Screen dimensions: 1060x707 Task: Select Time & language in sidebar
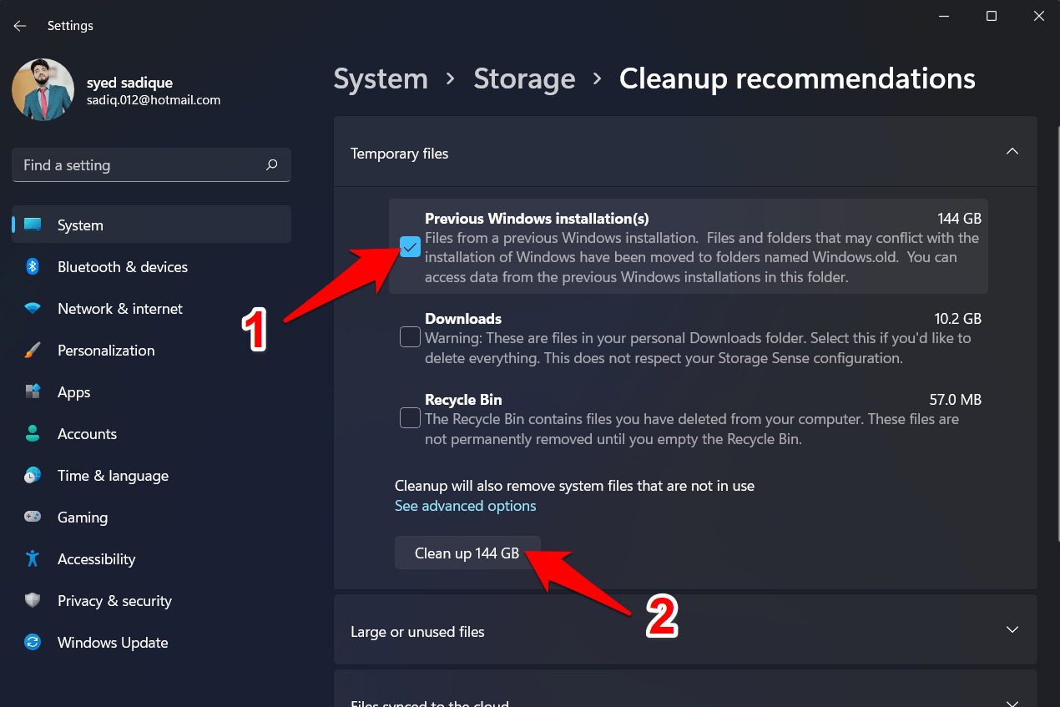pos(113,476)
